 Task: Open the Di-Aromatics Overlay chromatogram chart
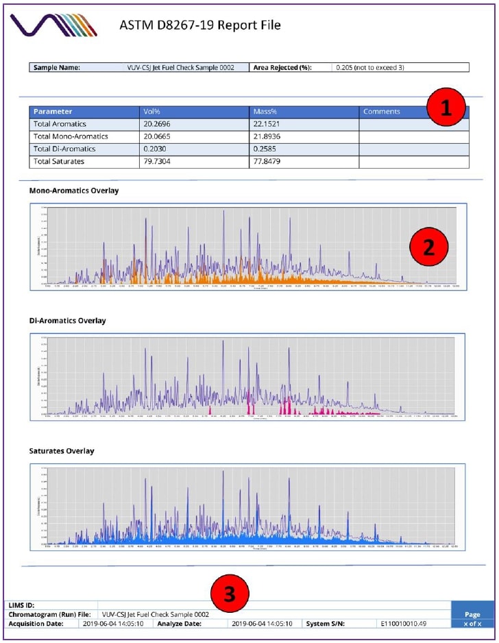tap(248, 377)
